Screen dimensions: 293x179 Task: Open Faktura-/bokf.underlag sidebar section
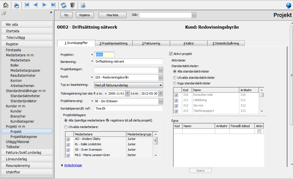pyautogui.click(x=27, y=152)
